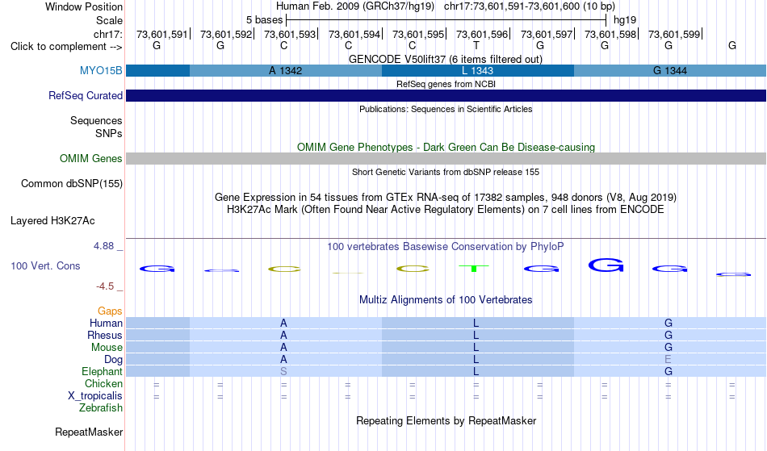Click Dog row E amino acid
767x451 pixels.
pyautogui.click(x=668, y=360)
